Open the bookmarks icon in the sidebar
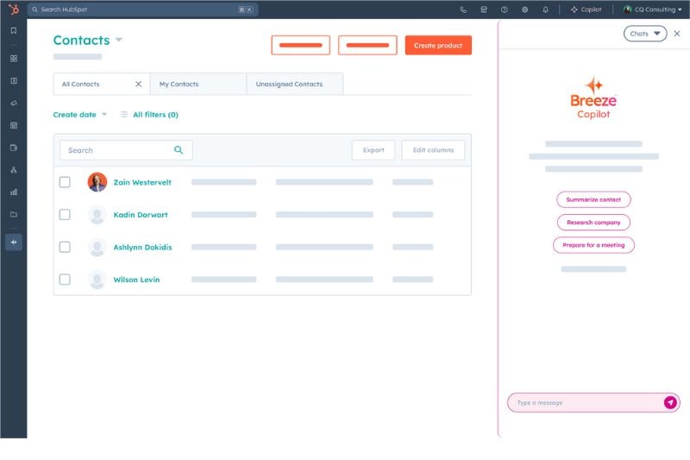 pyautogui.click(x=14, y=31)
